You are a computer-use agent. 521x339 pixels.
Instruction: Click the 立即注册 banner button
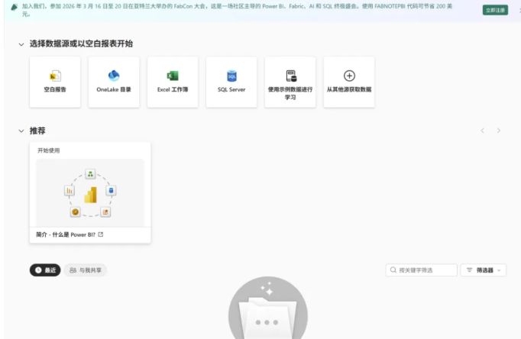pos(495,10)
